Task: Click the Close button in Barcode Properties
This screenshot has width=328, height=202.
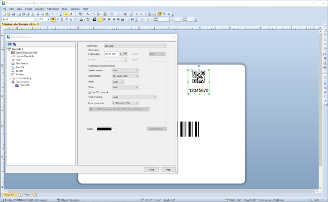Action: tap(151, 169)
